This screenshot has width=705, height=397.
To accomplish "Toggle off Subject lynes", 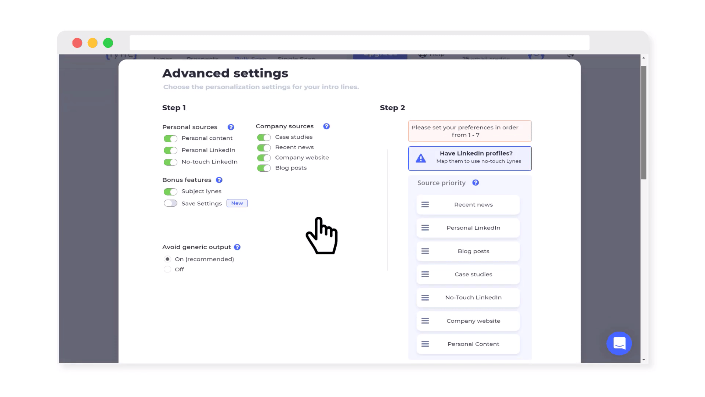I will pyautogui.click(x=170, y=191).
